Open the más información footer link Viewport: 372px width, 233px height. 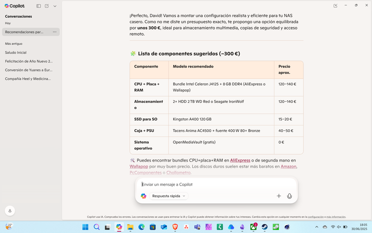coord(336,217)
